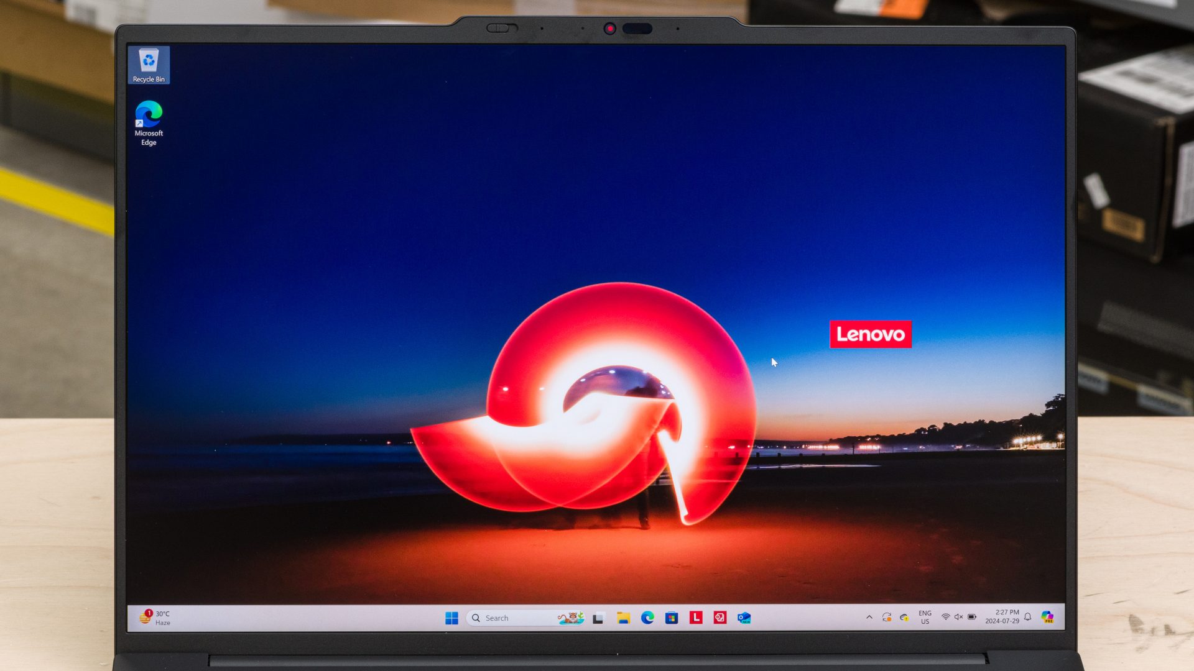Open battery status from the tray
Image resolution: width=1194 pixels, height=671 pixels.
point(971,617)
